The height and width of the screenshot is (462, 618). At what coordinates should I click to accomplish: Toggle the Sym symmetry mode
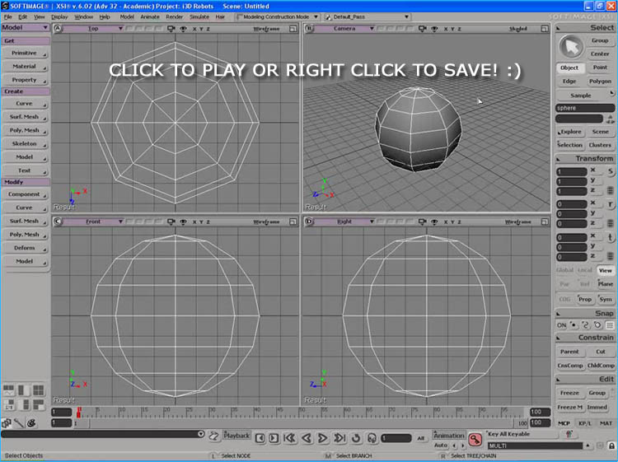(606, 299)
